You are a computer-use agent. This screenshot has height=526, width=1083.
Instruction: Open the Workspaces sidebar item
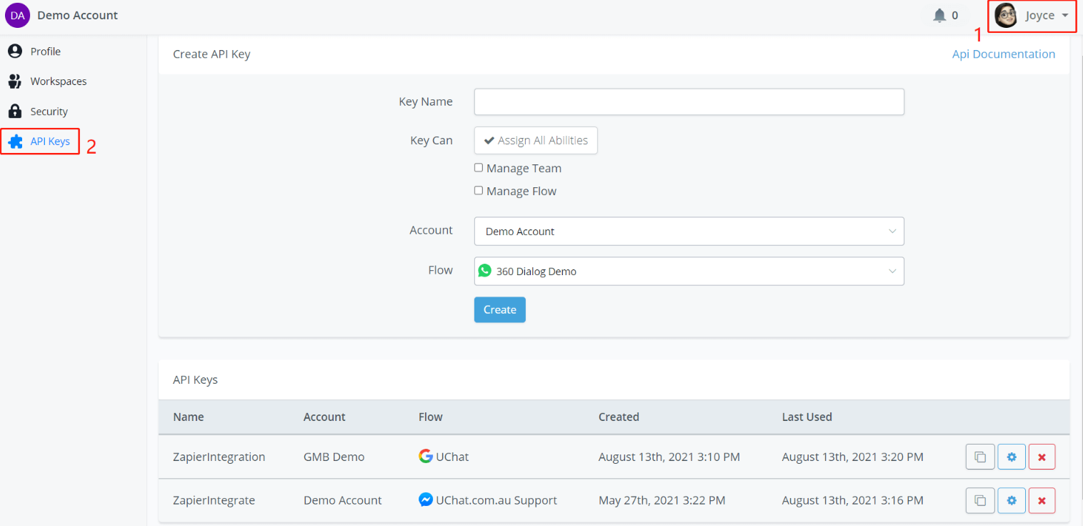(57, 81)
